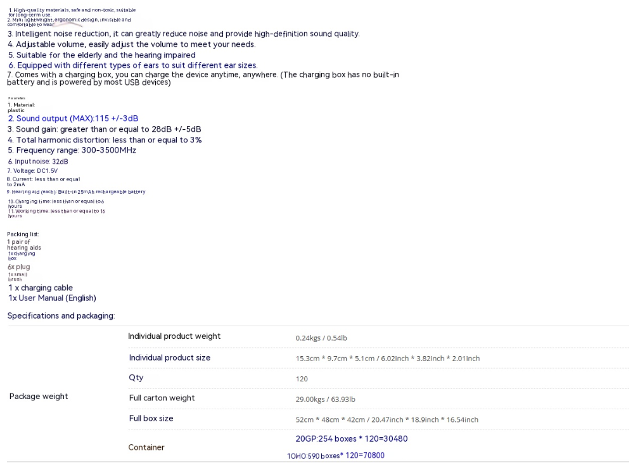The width and height of the screenshot is (633, 465).
Task: Click the 'Specifications and packaging:' heading
Action: [60, 315]
